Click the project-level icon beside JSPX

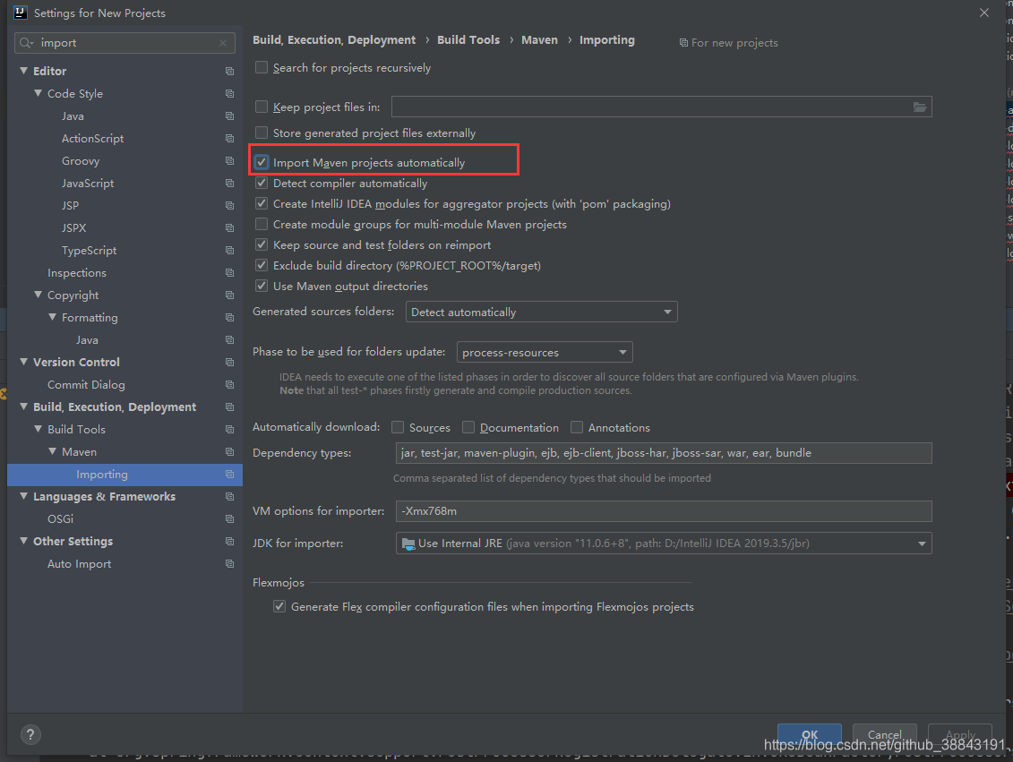(229, 228)
